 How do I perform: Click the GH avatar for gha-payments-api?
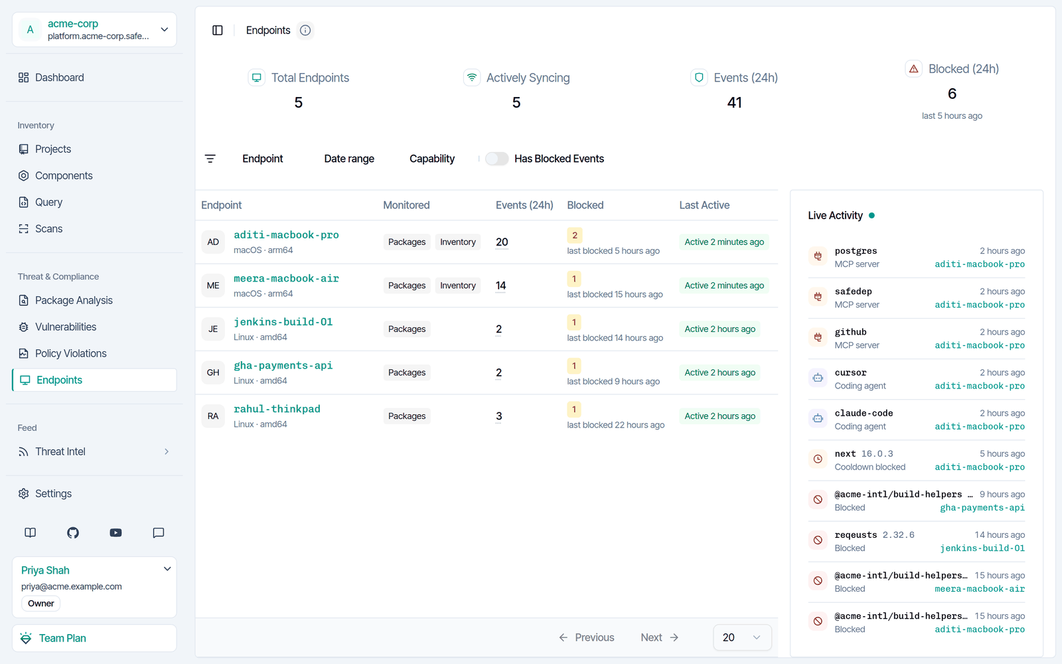213,373
